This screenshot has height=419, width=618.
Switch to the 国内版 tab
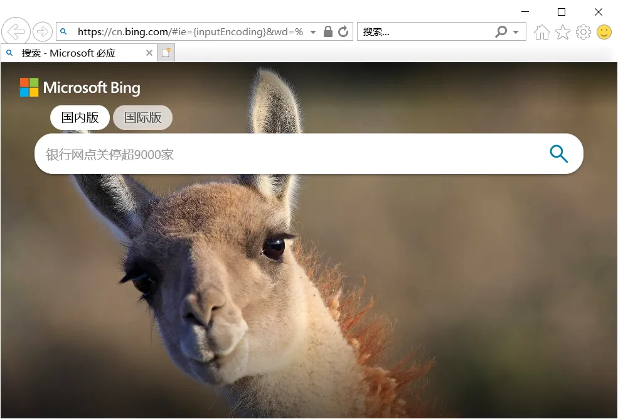[x=80, y=117]
